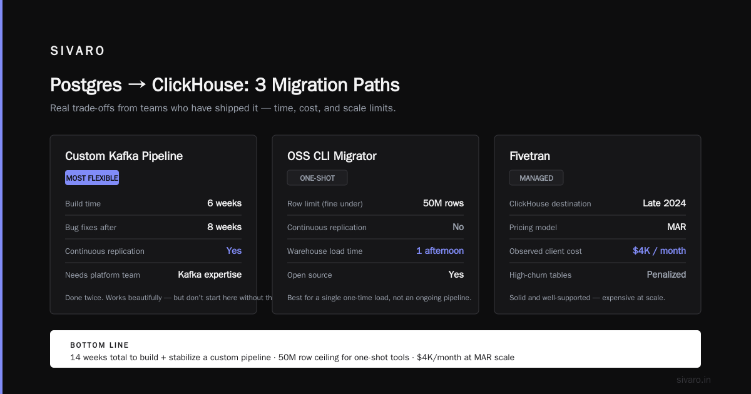Click the '14 weeks total to build' summary line
This screenshot has width=751, height=394.
tap(292, 358)
